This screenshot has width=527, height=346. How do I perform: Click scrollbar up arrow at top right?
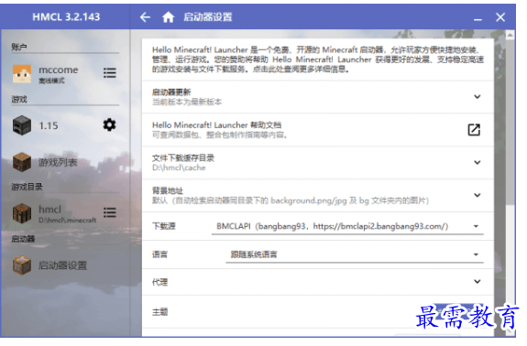pyautogui.click(x=511, y=35)
